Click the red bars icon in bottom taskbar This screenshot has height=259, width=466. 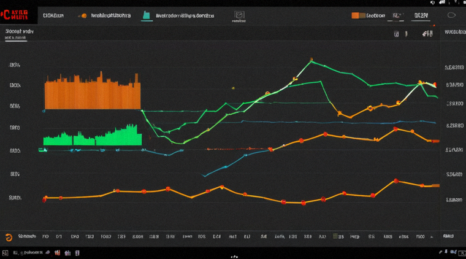point(58,253)
